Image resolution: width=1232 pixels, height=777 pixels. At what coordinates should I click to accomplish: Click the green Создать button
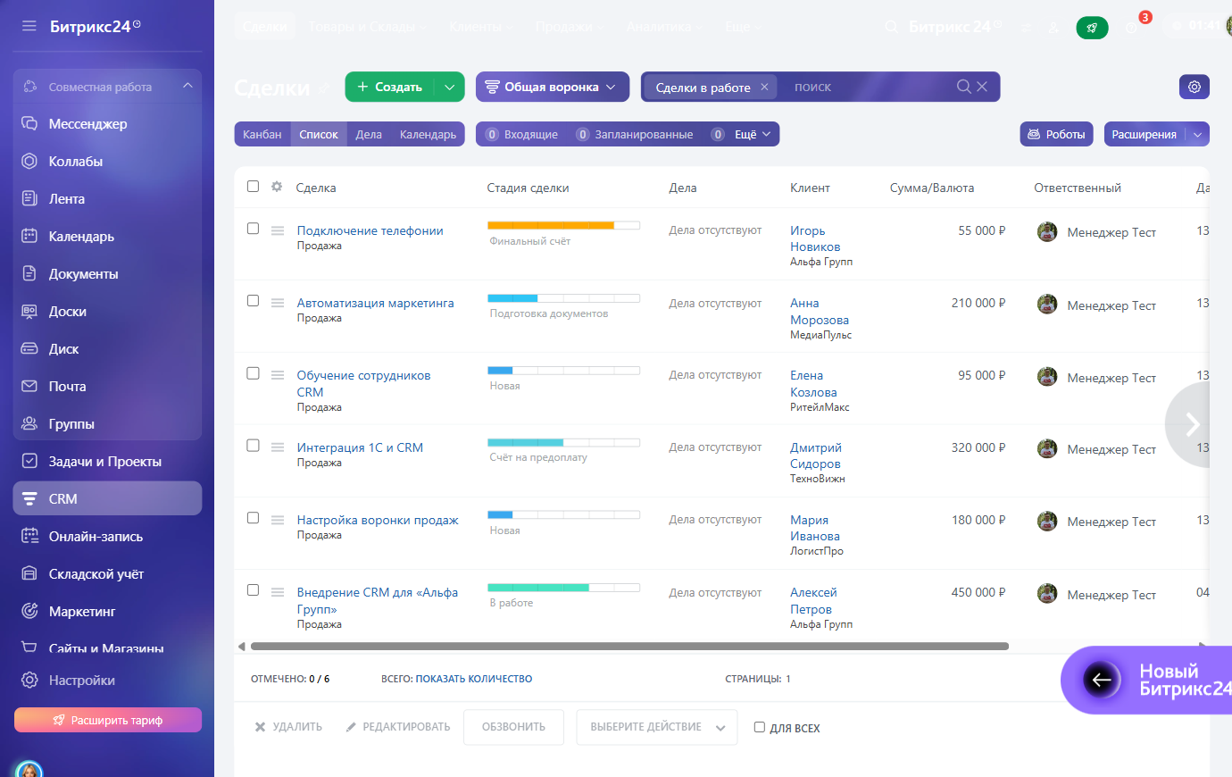(x=389, y=87)
